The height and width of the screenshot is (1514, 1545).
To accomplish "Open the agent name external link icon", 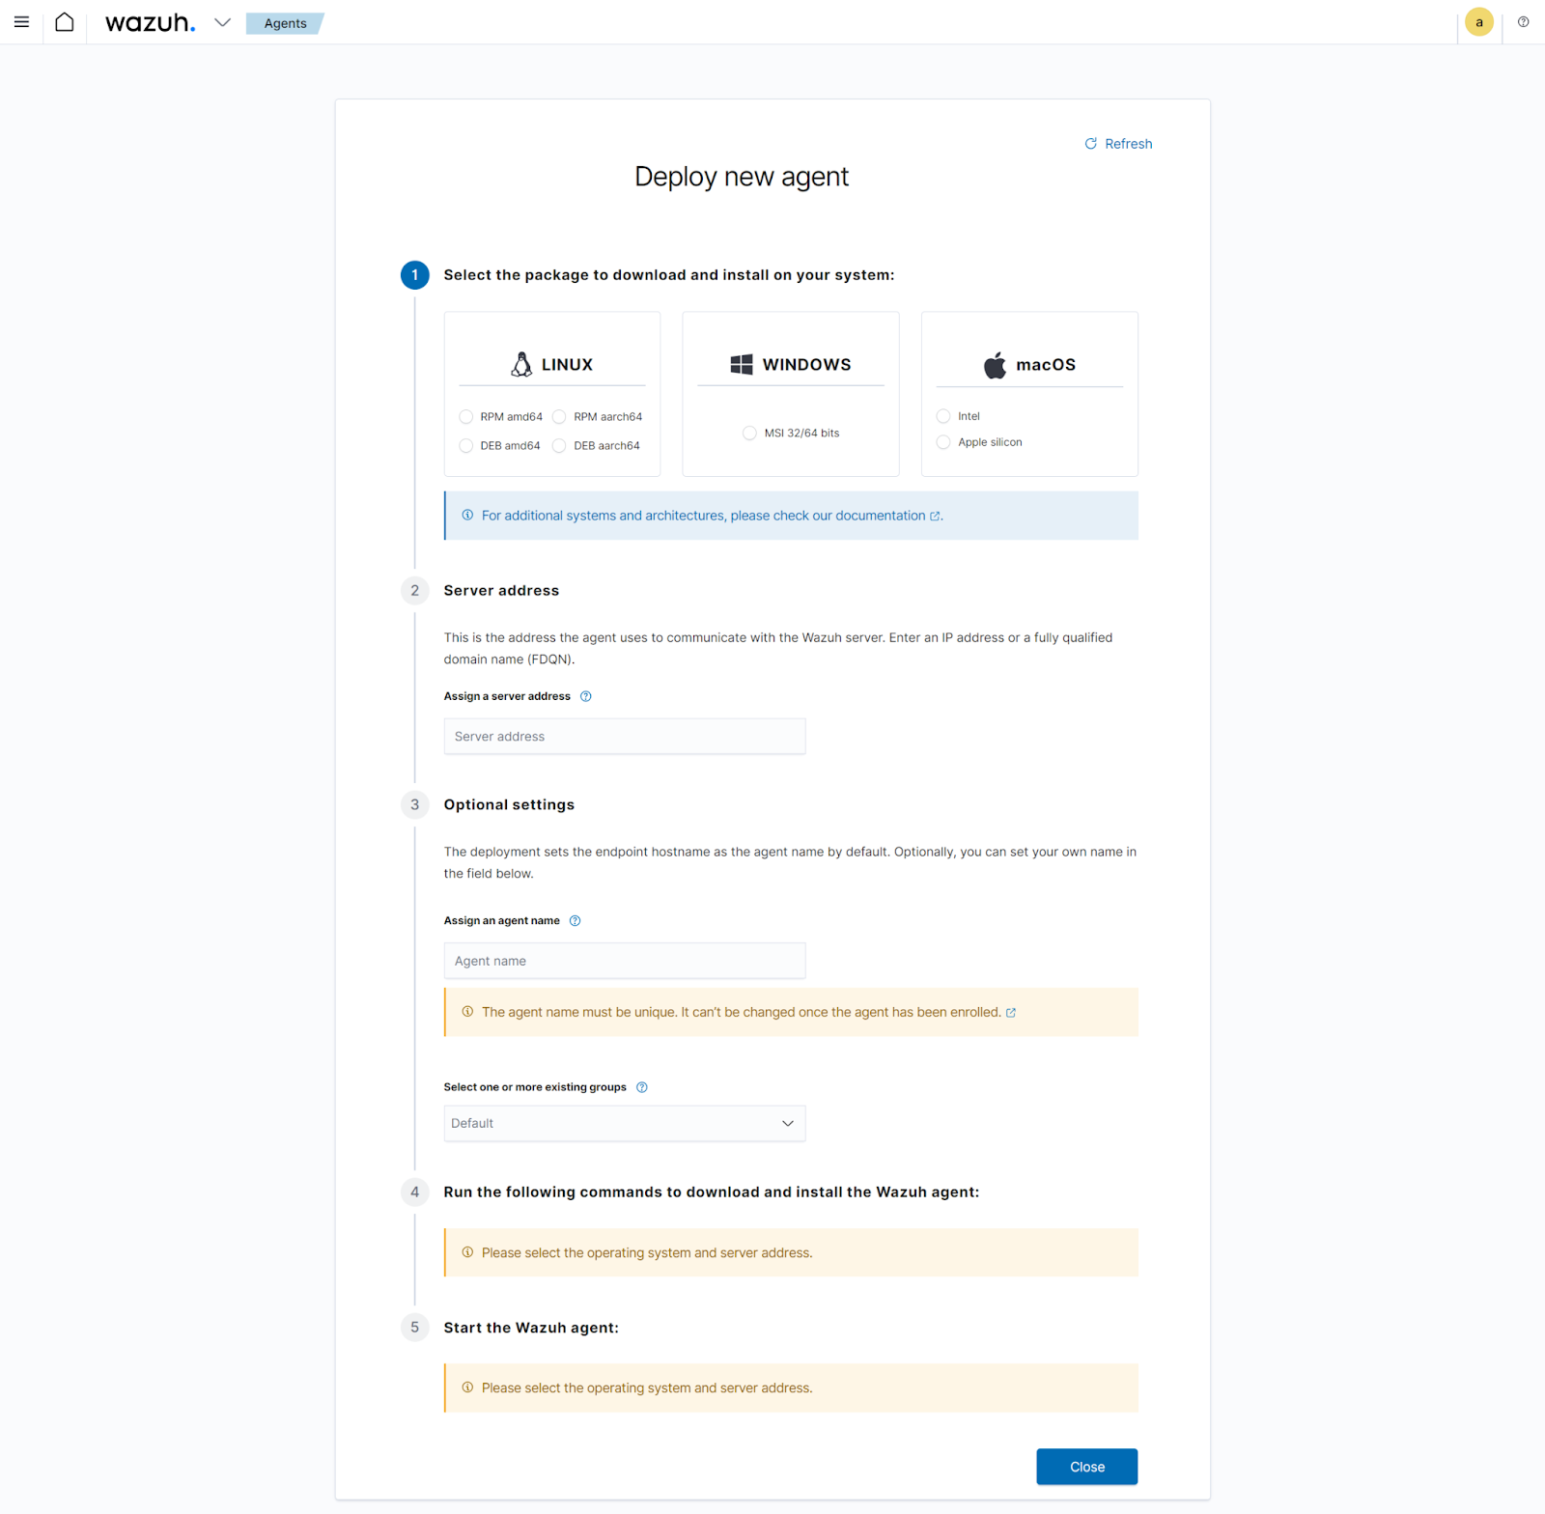I will [x=1011, y=1013].
